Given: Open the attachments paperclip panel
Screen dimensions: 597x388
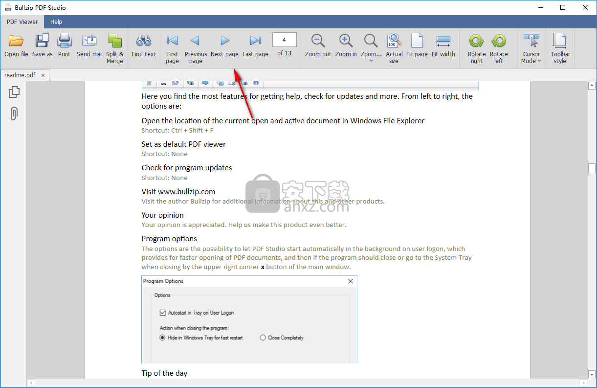Looking at the screenshot, I should 14,114.
